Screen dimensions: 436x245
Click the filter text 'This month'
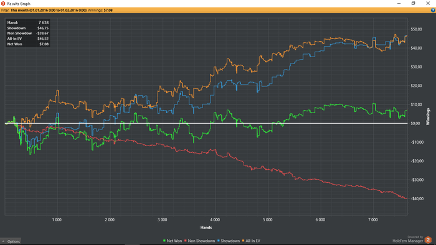coord(19,11)
